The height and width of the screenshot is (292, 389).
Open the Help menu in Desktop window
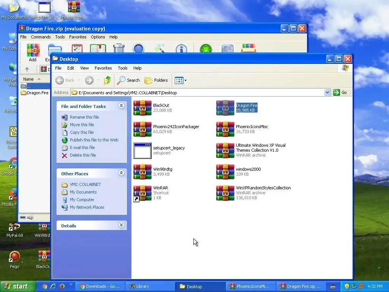click(x=137, y=68)
